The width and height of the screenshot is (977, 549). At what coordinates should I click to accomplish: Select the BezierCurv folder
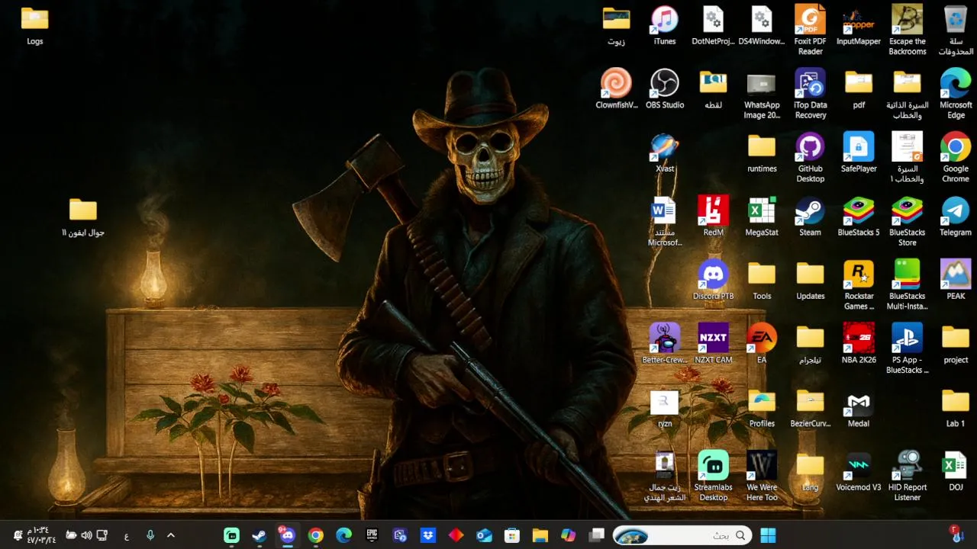point(810,408)
